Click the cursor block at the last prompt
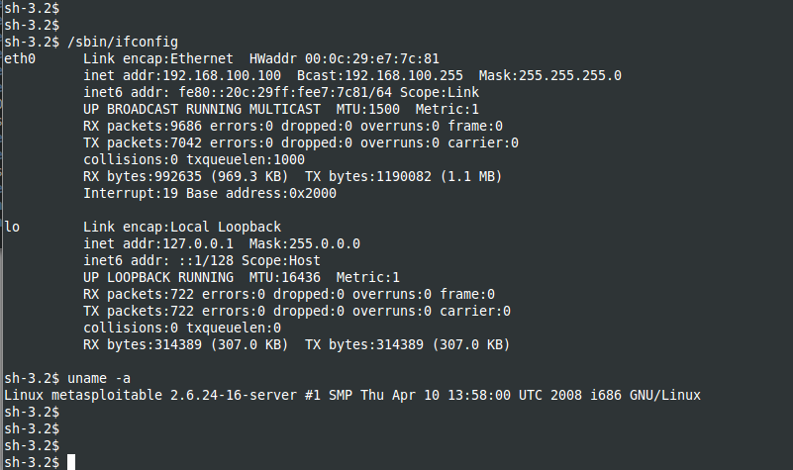793x470 pixels. point(71,462)
